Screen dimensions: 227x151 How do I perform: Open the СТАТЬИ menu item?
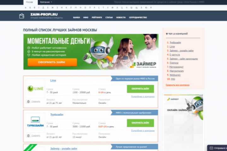click(x=109, y=18)
